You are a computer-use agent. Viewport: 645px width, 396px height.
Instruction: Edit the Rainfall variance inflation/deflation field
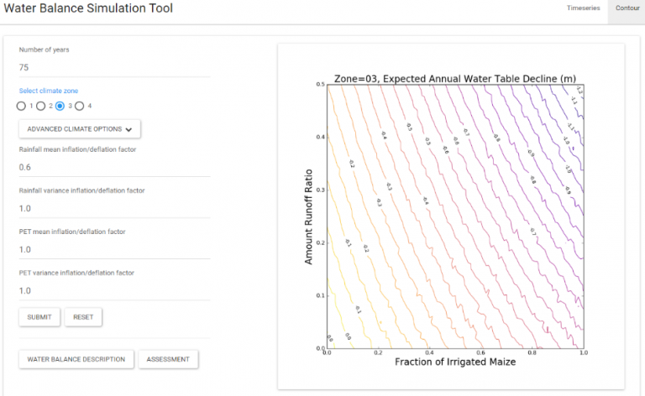(x=114, y=207)
